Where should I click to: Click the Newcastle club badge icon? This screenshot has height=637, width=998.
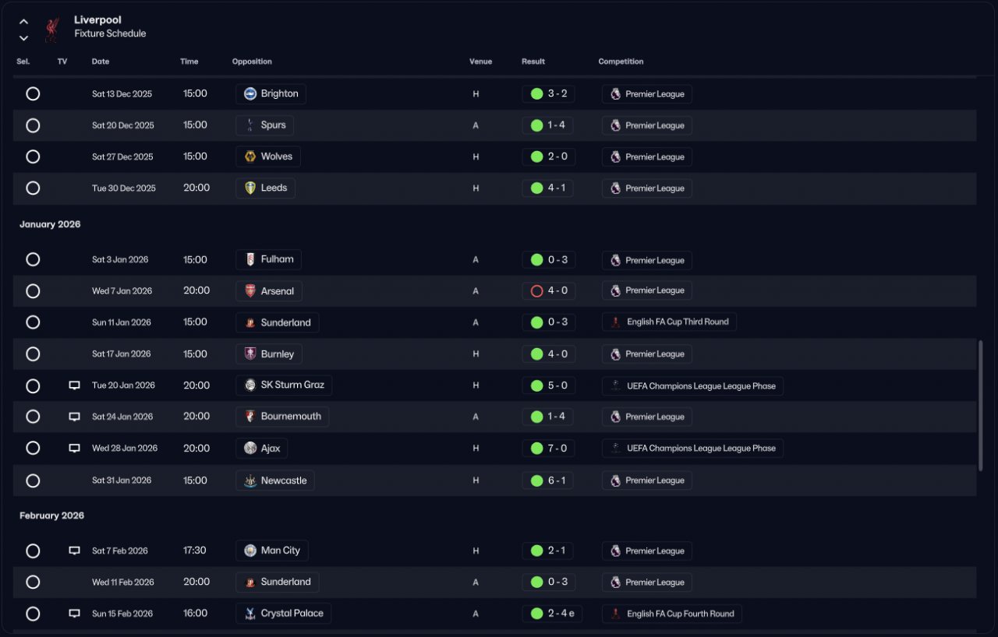pos(250,480)
